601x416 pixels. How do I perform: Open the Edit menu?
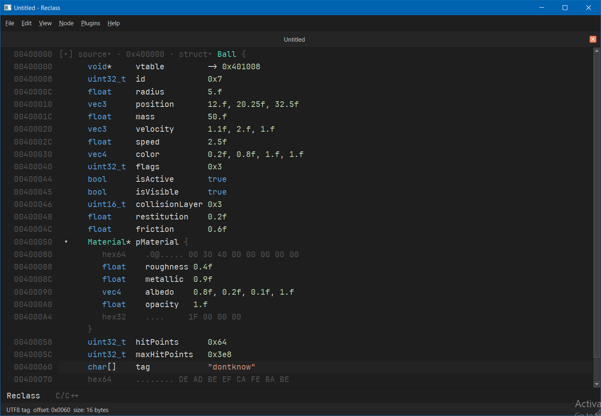[26, 23]
